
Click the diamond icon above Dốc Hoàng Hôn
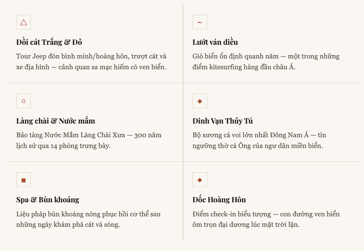coord(200,180)
